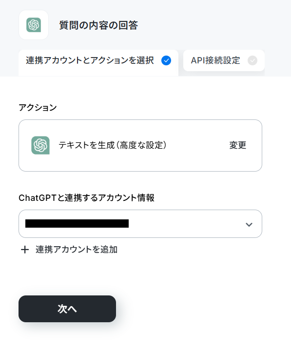Click empty space in the account field before the chevron
Image resolution: width=291 pixels, height=351 pixels.
[x=186, y=224]
